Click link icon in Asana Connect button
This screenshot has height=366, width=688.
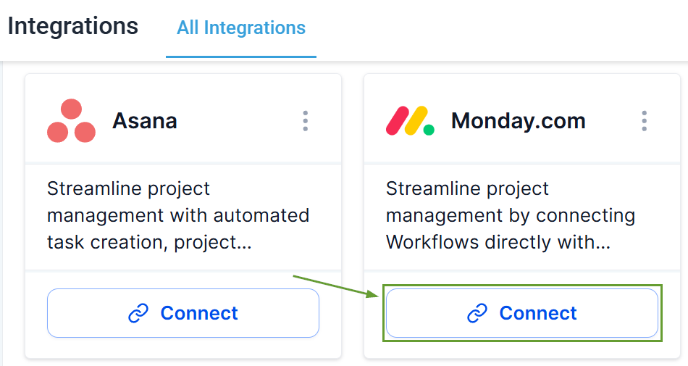coord(138,313)
